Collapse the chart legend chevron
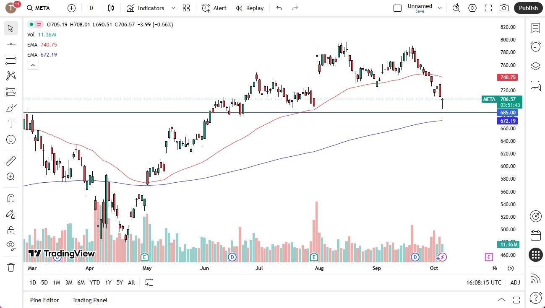Viewport: 545px width, 308px height. (x=33, y=65)
